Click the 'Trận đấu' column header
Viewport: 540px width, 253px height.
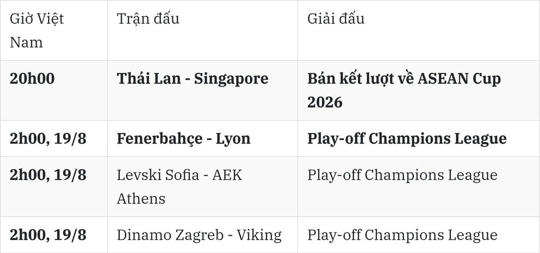[x=202, y=30]
